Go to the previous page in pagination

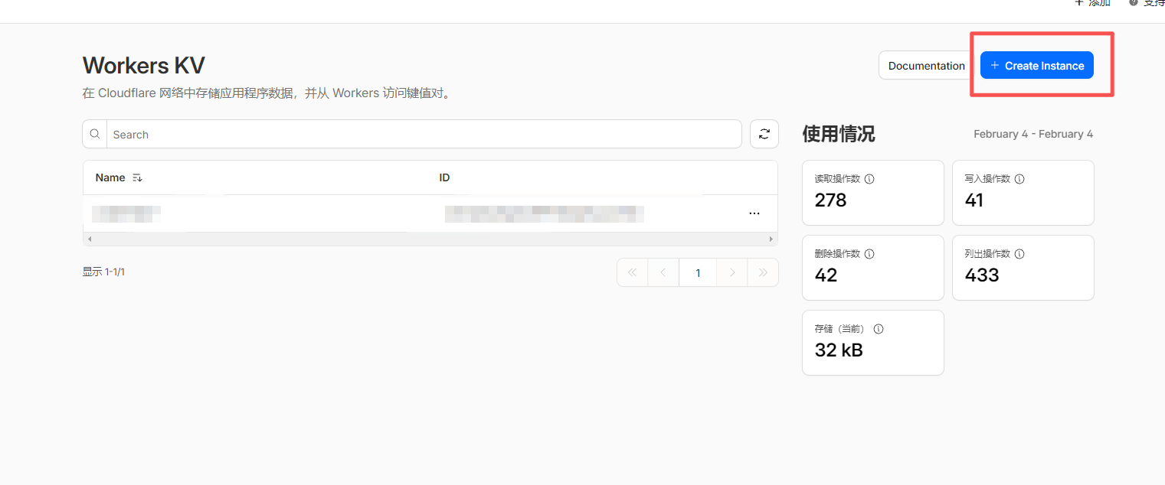(663, 272)
